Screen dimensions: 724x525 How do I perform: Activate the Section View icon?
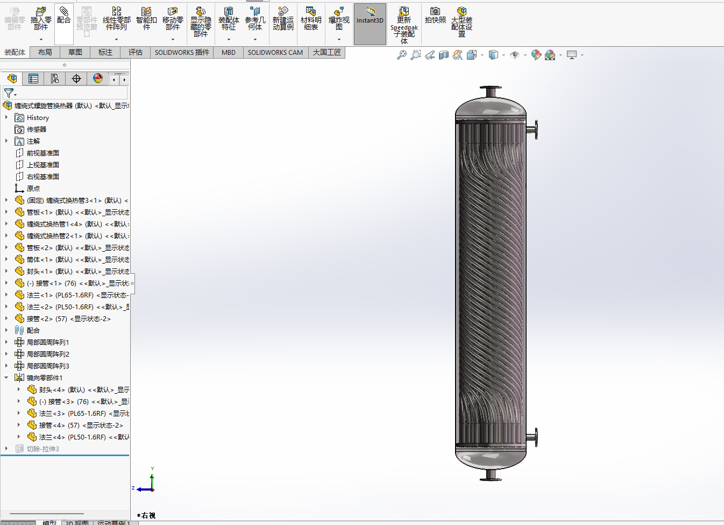click(x=444, y=55)
